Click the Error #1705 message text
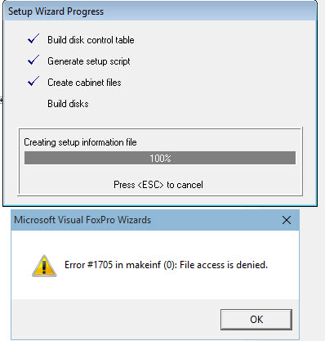Viewport: 325px width, 341px height. pos(166,265)
